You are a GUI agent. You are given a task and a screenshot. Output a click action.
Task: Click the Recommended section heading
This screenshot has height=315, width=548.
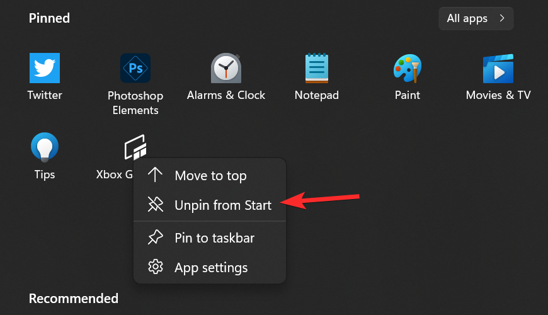tap(74, 298)
